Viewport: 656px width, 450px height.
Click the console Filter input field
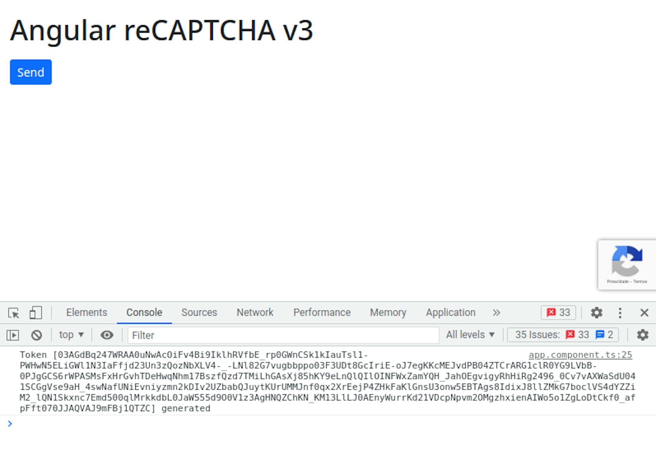coord(283,335)
